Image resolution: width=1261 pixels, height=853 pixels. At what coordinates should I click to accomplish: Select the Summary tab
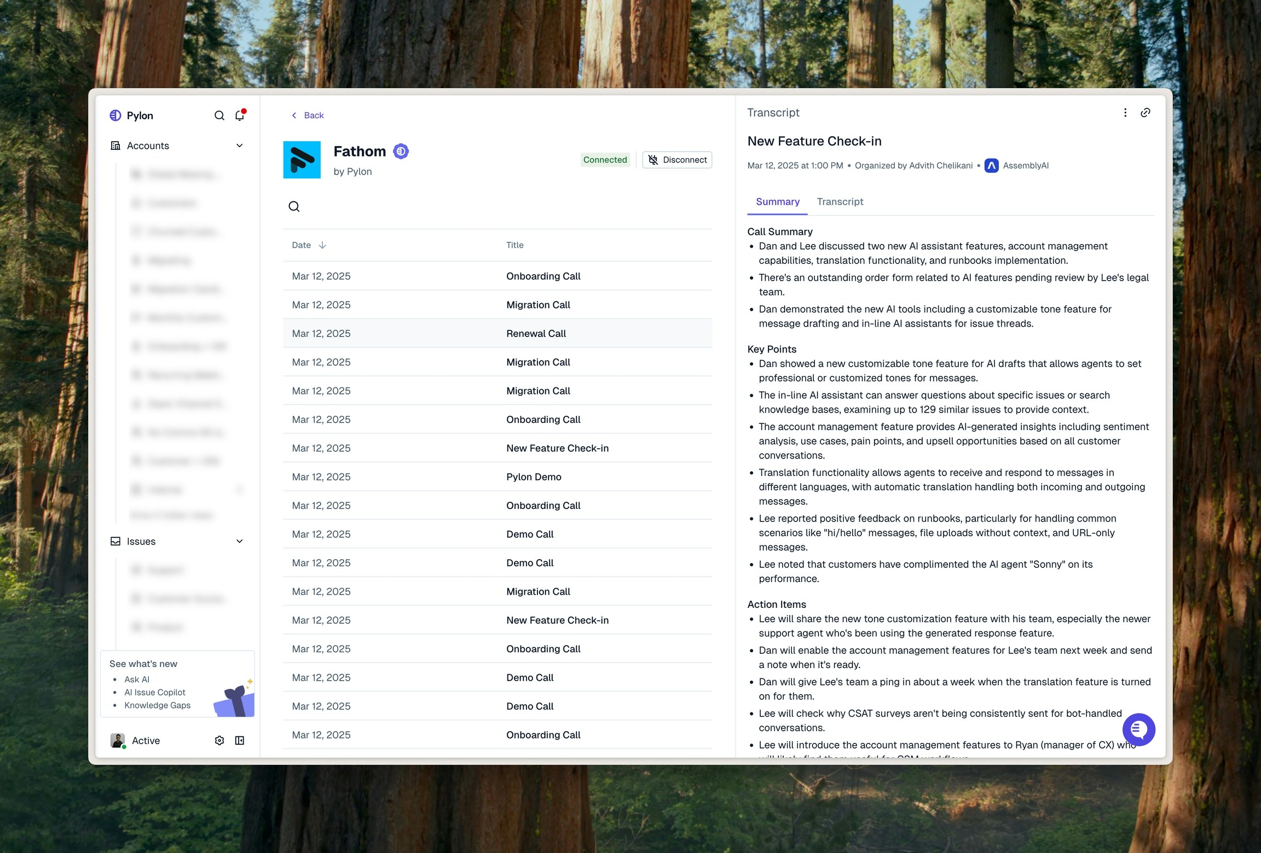coord(777,201)
